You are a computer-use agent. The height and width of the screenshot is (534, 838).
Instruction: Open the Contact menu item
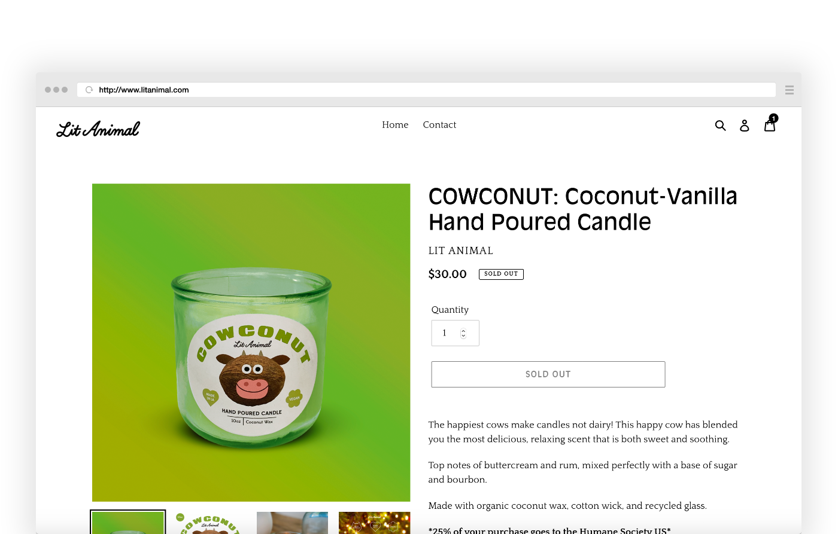[439, 125]
